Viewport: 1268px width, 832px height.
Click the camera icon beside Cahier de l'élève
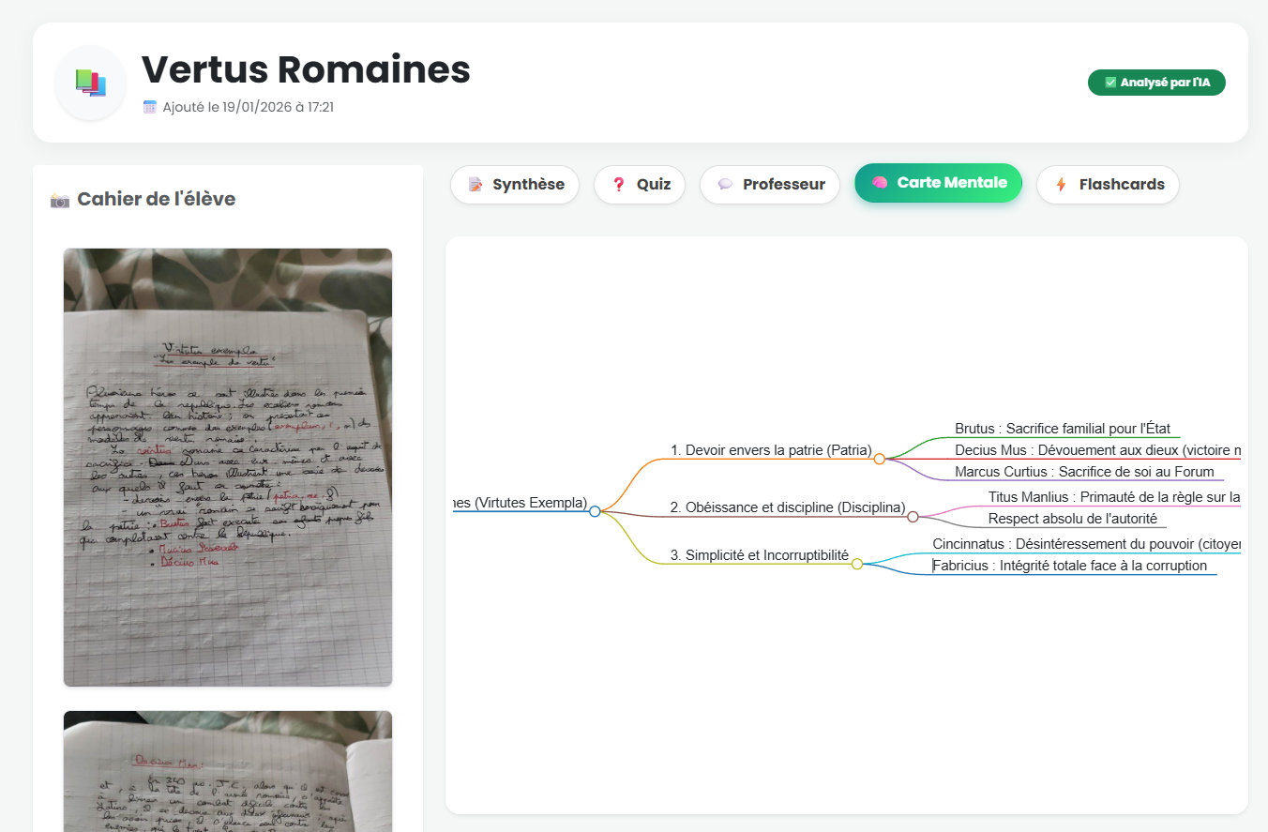pyautogui.click(x=60, y=200)
